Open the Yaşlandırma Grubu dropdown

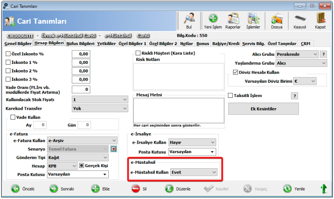[x=302, y=63]
